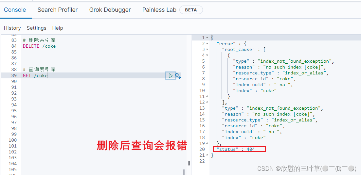Click "resource.type" on response line 15

(x=243, y=120)
